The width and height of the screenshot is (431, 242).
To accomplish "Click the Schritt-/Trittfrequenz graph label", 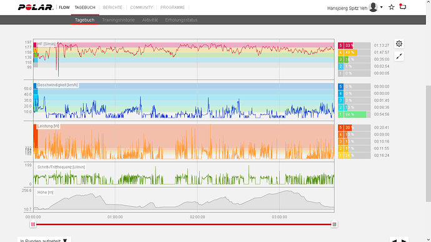I will (x=61, y=167).
